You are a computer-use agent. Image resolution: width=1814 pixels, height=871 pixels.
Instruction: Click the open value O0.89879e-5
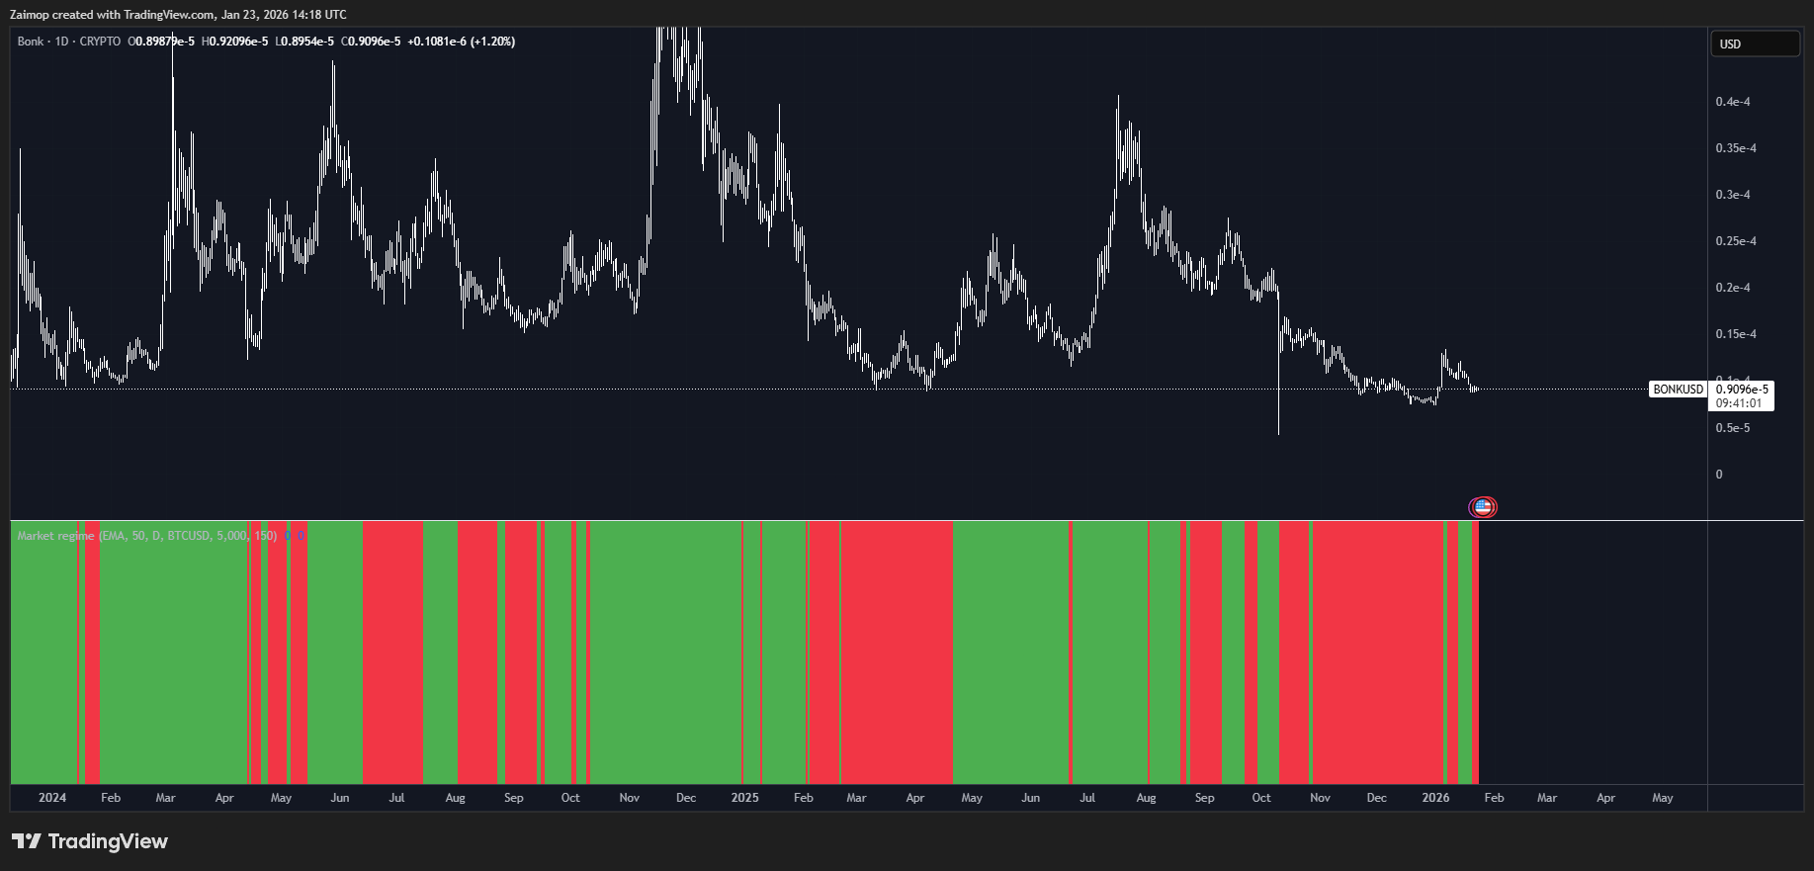(161, 42)
